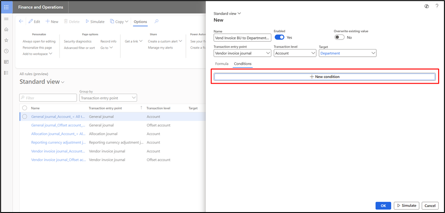Expand the list Standard view selector
445x213 pixels.
tap(42, 82)
